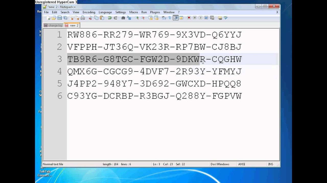Toggle Show All Characters pilcrow icon
327x183 pixels.
pyautogui.click(x=170, y=18)
